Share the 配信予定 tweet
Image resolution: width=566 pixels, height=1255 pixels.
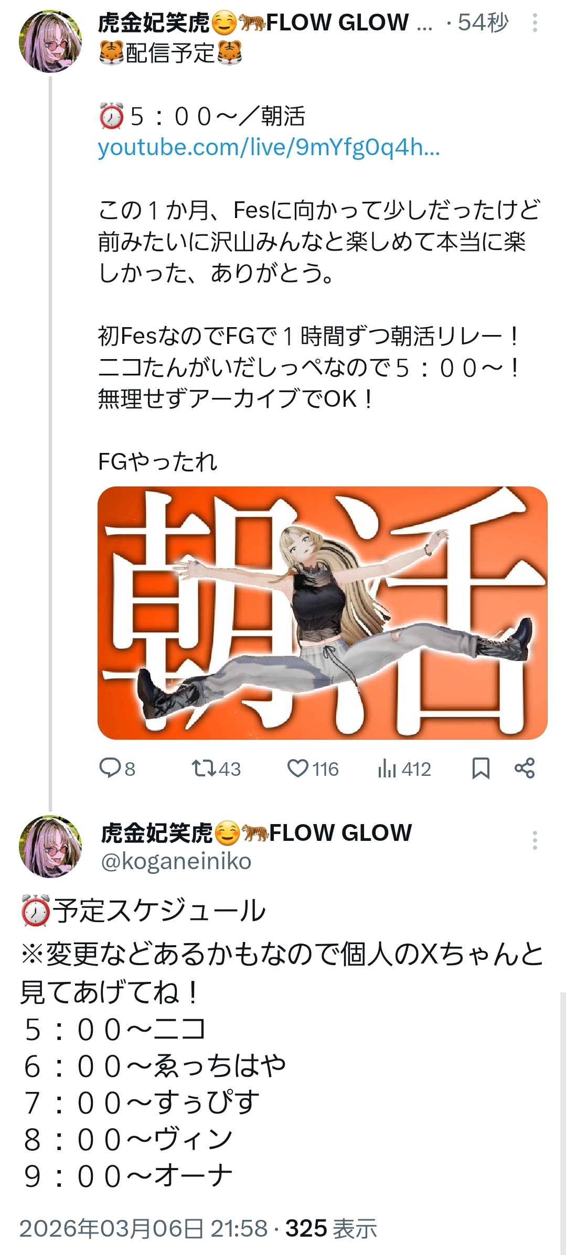pos(524,769)
